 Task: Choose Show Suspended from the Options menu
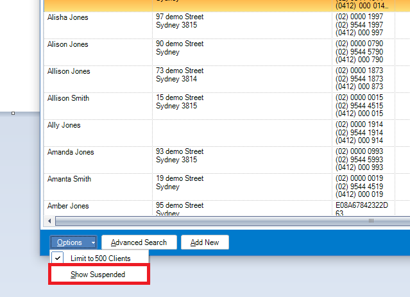98,275
